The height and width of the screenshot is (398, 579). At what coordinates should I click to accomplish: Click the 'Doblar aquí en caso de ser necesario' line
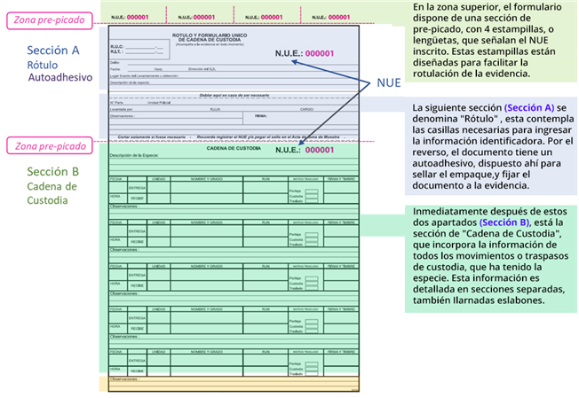point(234,96)
